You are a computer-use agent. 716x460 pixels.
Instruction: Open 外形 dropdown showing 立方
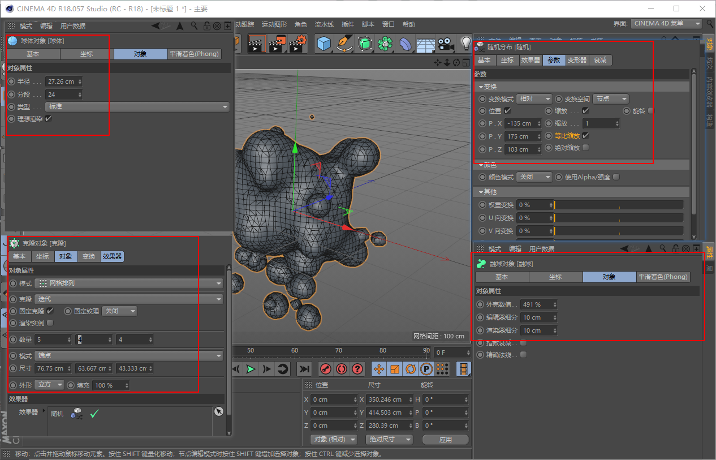tap(49, 385)
